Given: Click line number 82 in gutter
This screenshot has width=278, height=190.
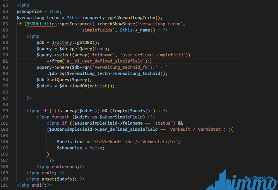Looking at the screenshot, I should click(x=5, y=5).
